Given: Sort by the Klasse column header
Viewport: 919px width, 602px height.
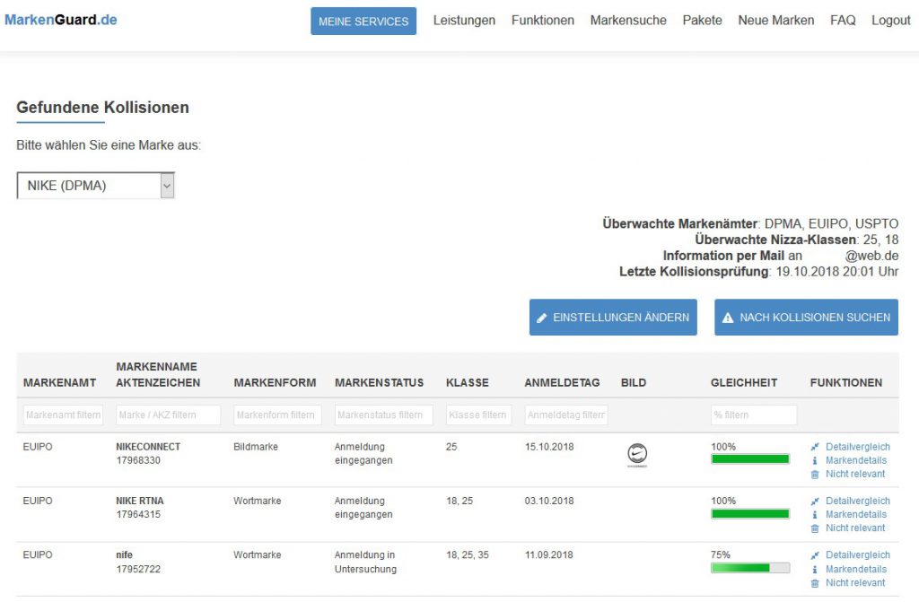Looking at the screenshot, I should [x=467, y=383].
